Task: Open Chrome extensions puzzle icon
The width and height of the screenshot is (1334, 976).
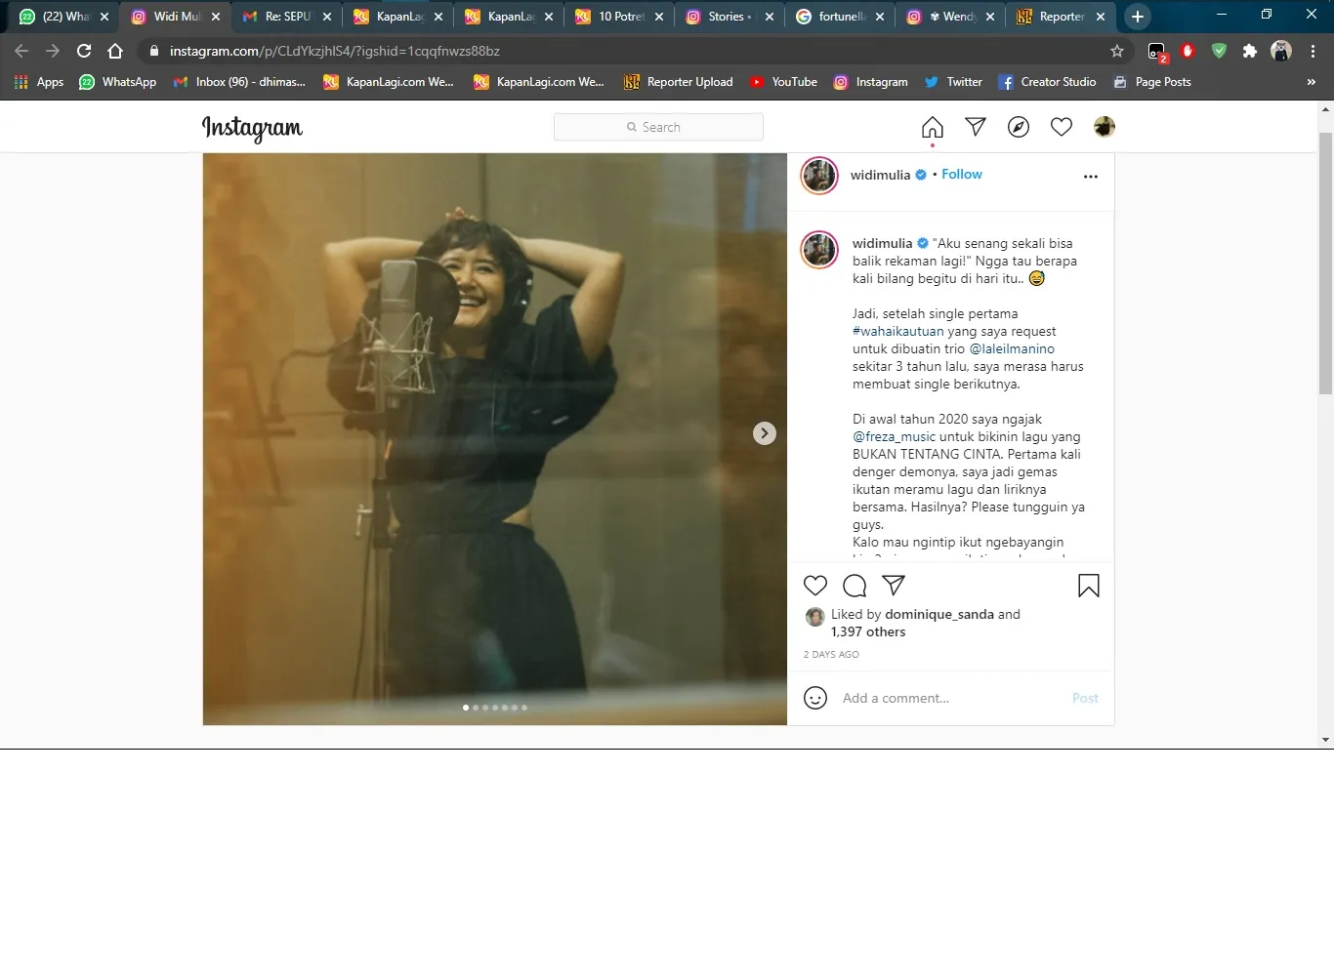Action: 1249,51
